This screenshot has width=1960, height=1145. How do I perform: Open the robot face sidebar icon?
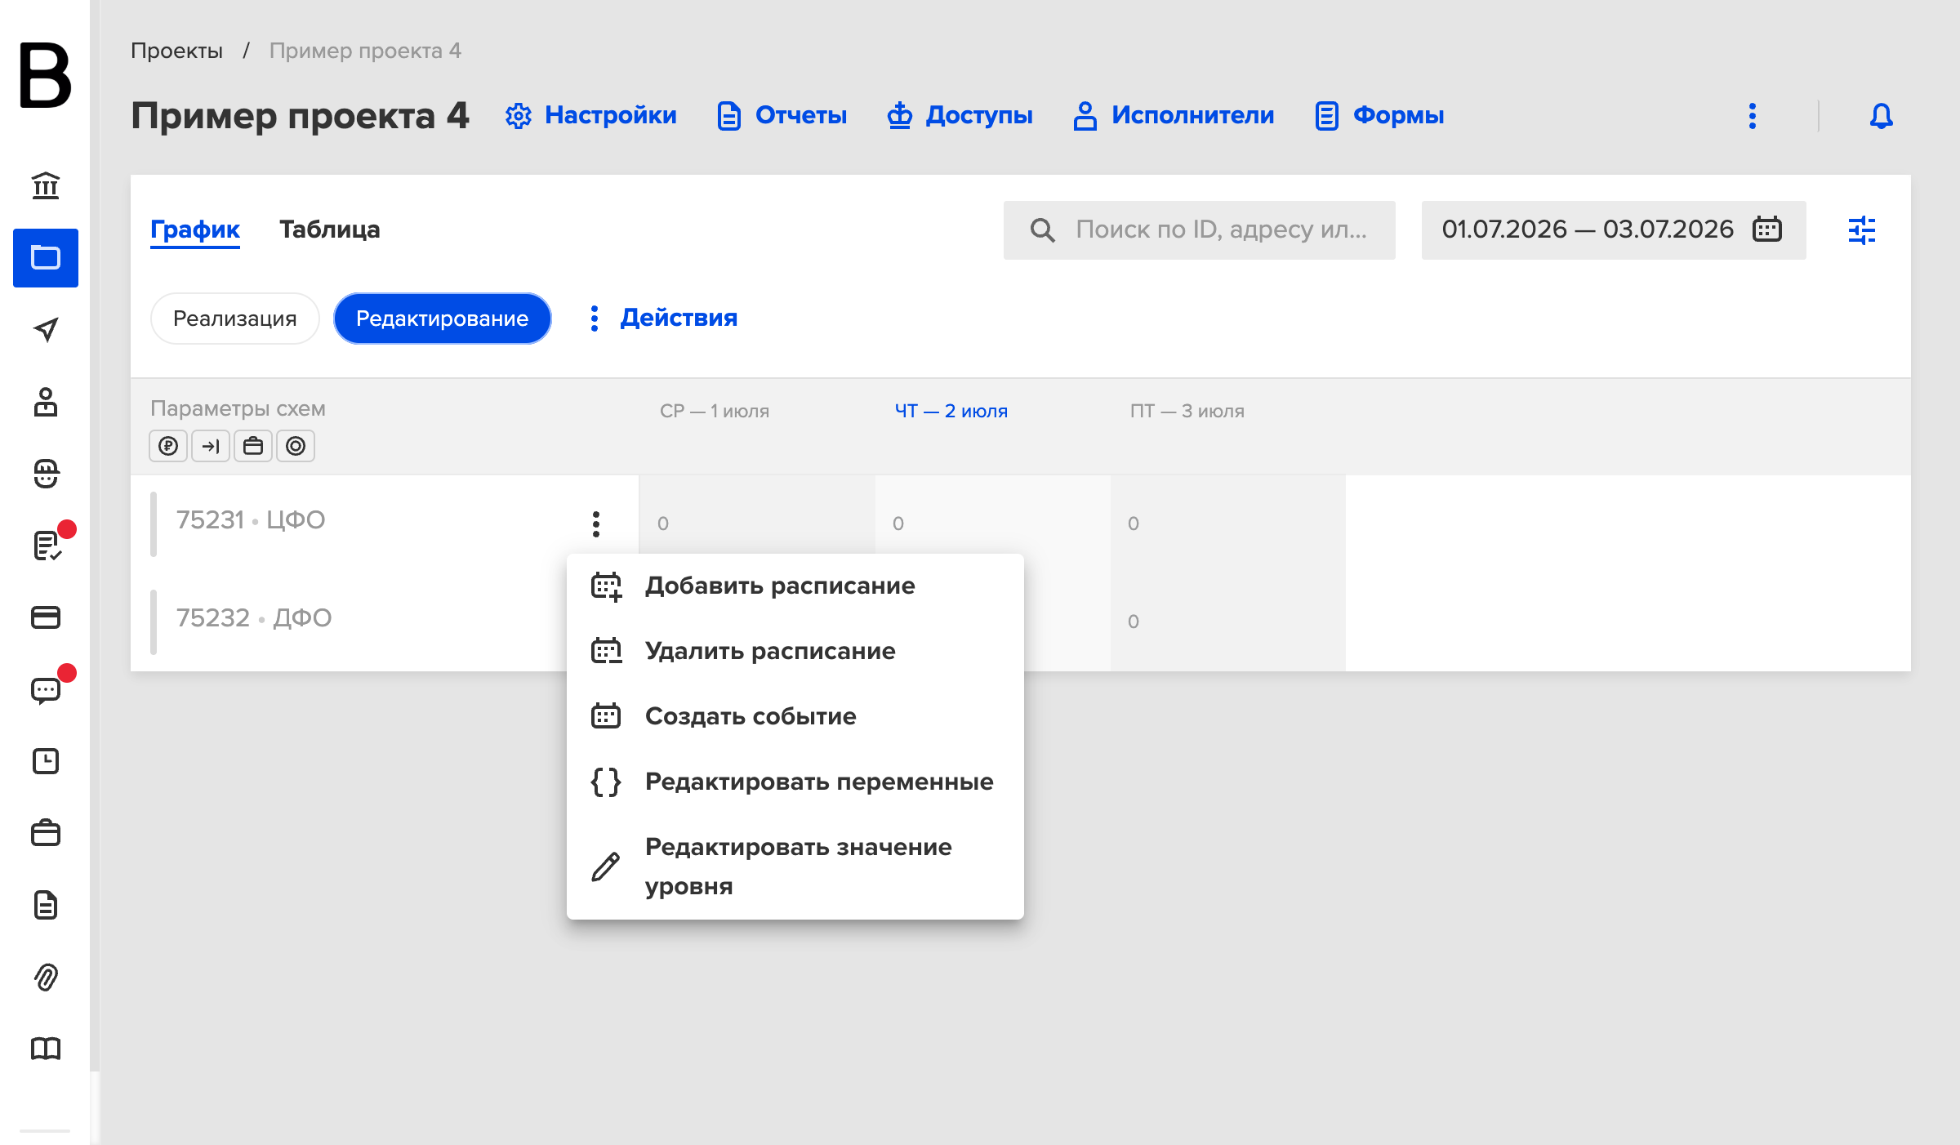click(46, 474)
